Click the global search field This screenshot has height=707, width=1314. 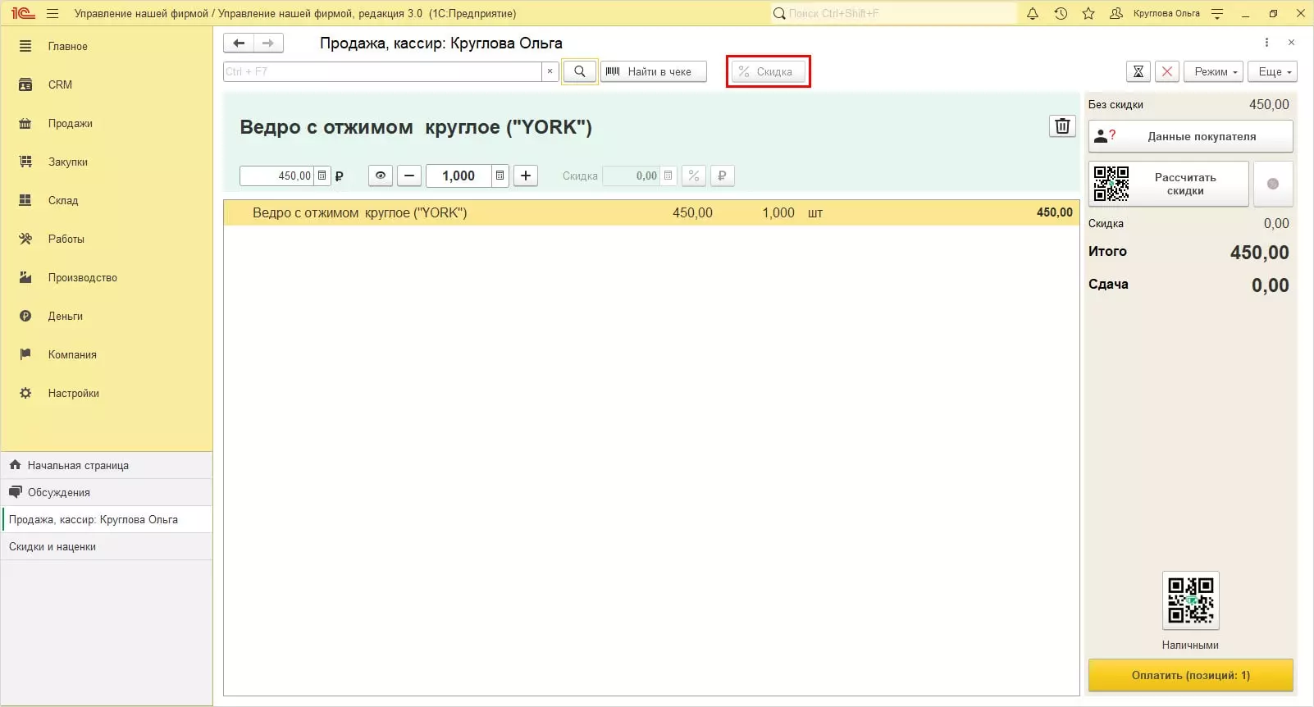894,13
